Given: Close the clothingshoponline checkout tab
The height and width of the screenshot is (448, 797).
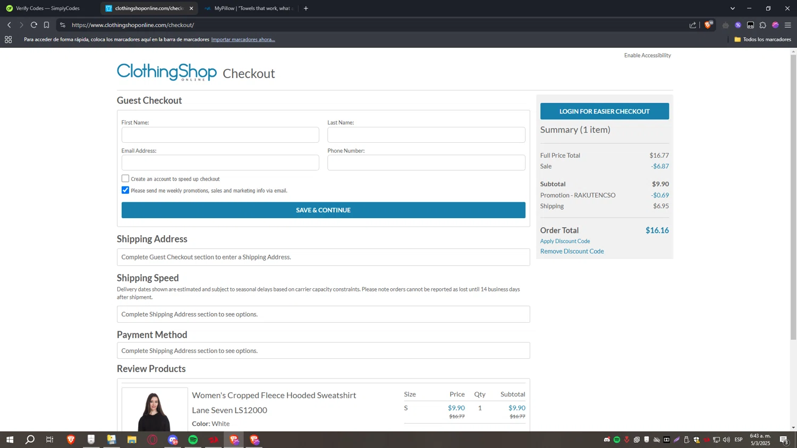Looking at the screenshot, I should tap(191, 8).
